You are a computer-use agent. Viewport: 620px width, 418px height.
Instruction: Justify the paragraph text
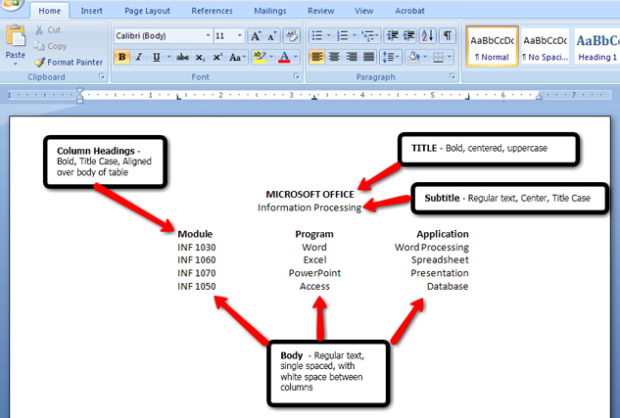coord(368,58)
